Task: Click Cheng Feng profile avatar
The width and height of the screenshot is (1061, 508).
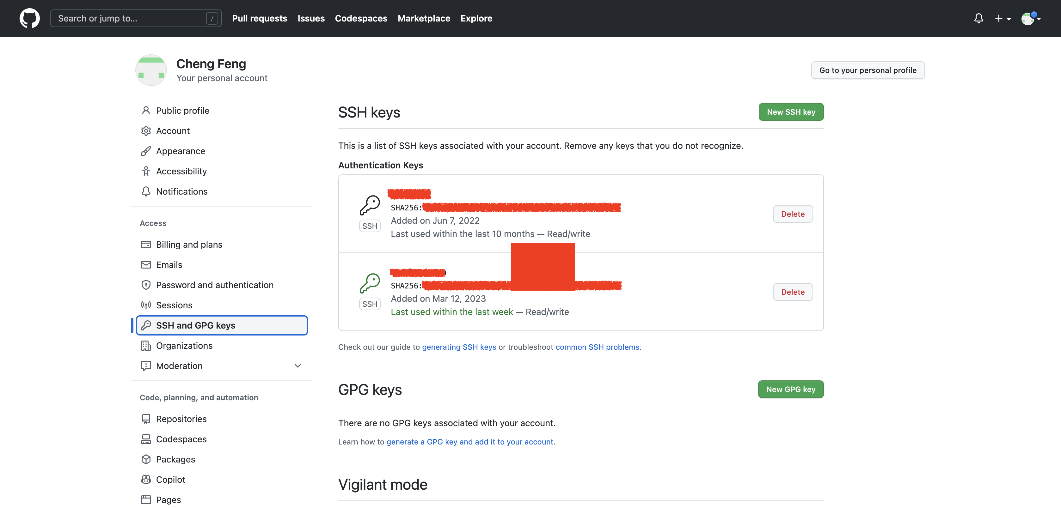Action: tap(151, 70)
